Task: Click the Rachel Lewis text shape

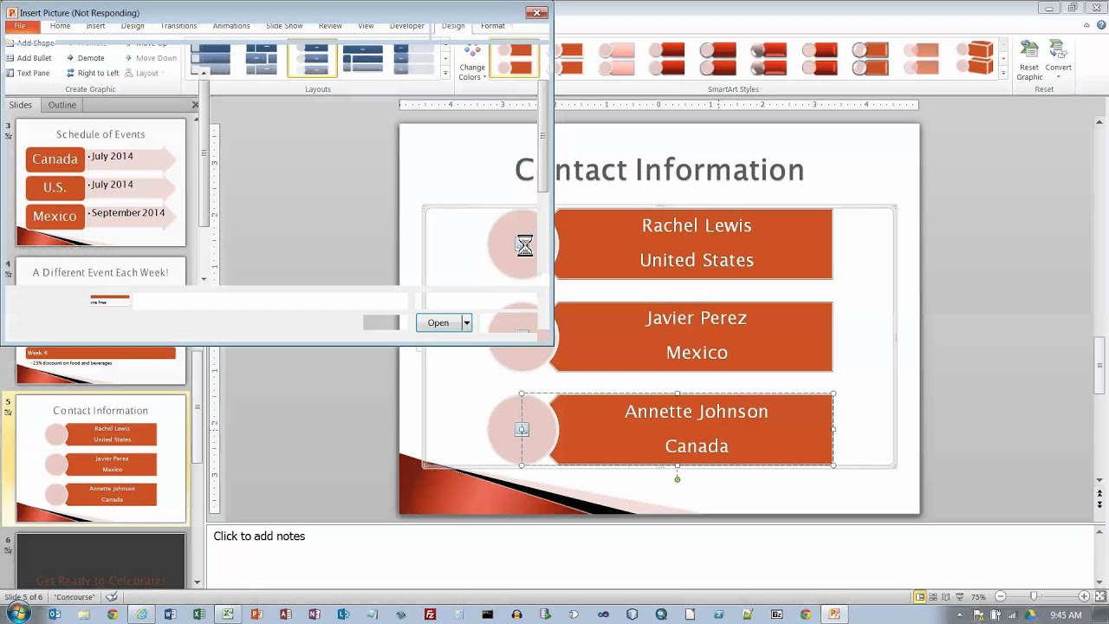Action: pyautogui.click(x=693, y=244)
